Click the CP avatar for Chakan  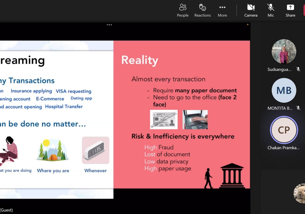(284, 130)
